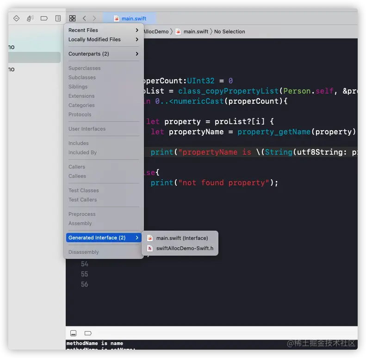Viewport: 366px width, 358px height.
Task: Click the header file icon beside swiftAllocDemo-Swift.h
Action: (x=150, y=248)
